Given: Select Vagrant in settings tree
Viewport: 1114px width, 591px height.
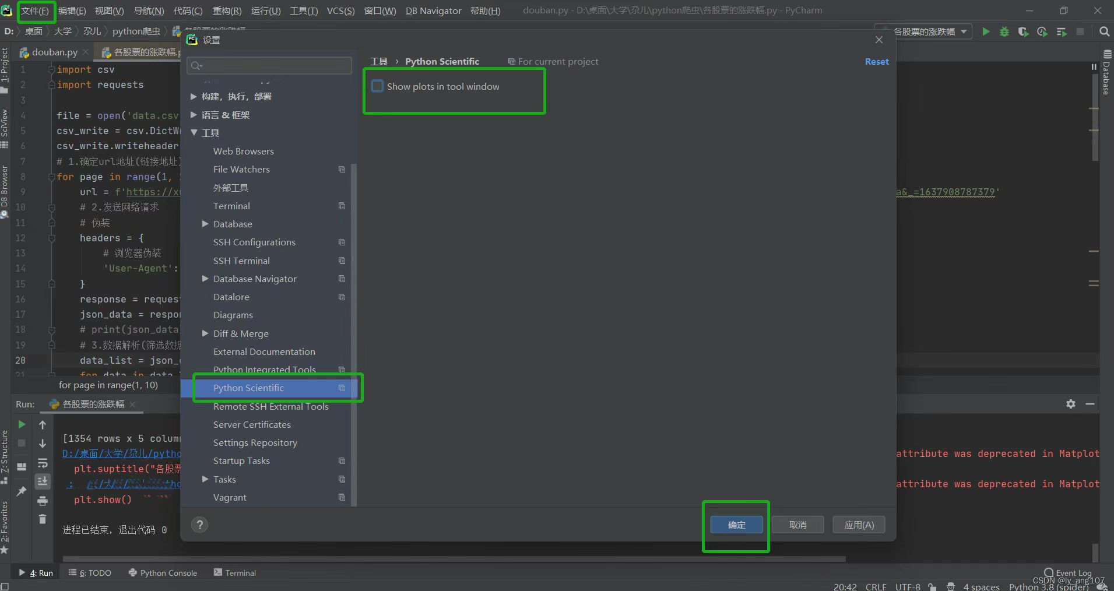Looking at the screenshot, I should pos(230,497).
